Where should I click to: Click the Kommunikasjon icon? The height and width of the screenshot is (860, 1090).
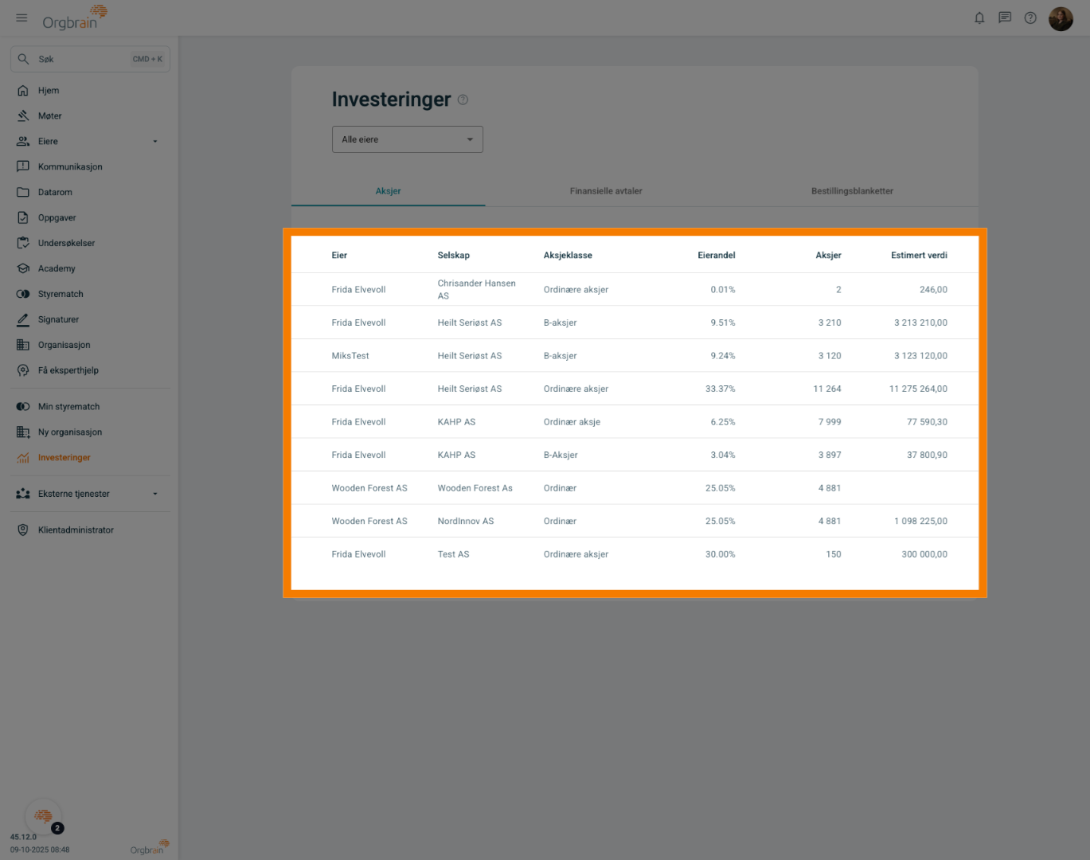(23, 167)
